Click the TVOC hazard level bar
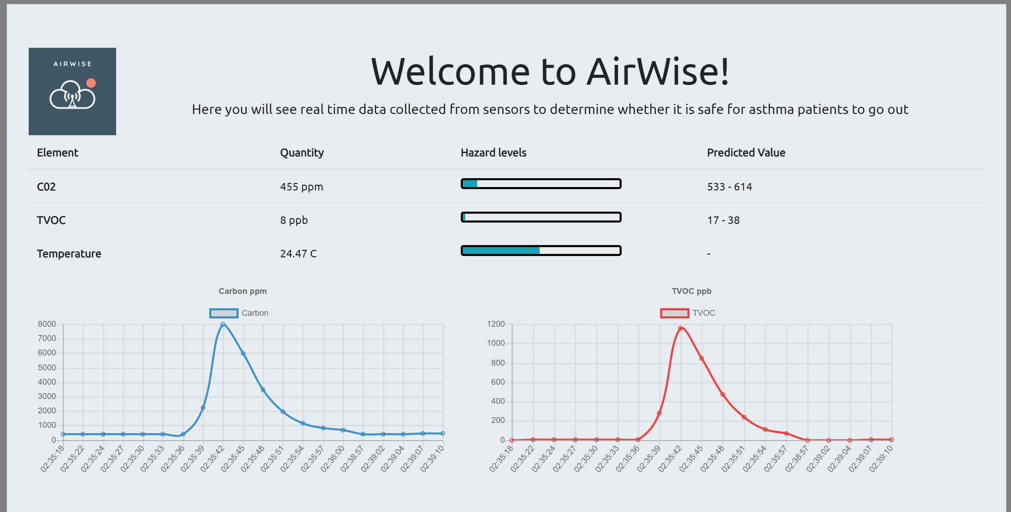This screenshot has height=512, width=1011. [540, 217]
